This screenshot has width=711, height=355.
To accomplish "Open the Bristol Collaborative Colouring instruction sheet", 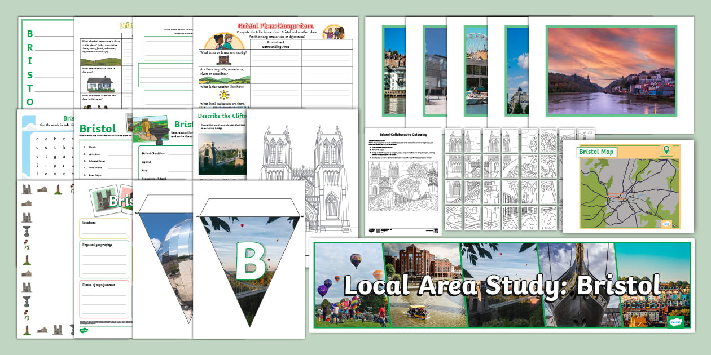I will pyautogui.click(x=402, y=181).
